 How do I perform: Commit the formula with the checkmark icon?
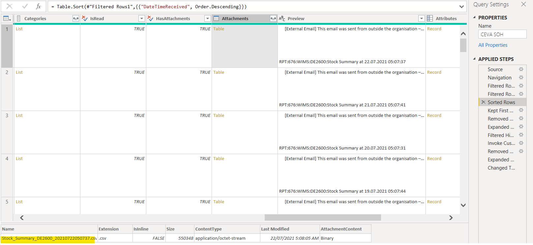25,6
